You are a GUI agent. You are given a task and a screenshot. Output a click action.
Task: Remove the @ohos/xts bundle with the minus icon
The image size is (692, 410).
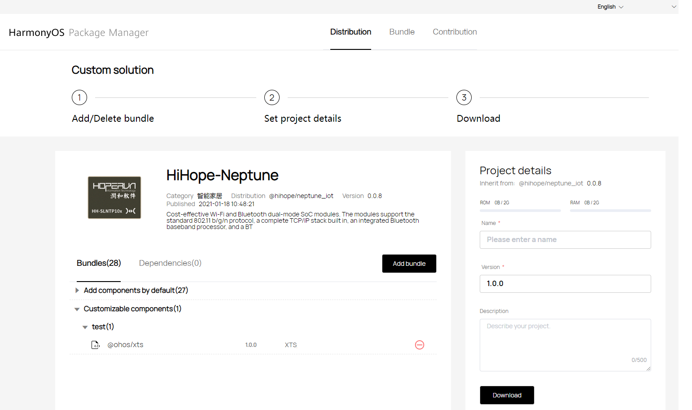(x=420, y=345)
